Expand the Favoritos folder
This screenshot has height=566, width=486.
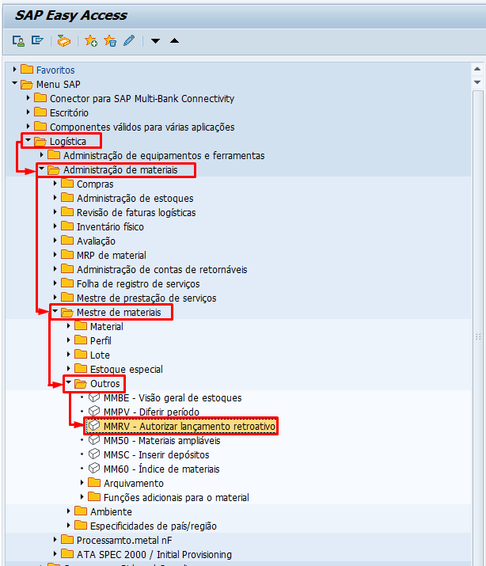15,70
